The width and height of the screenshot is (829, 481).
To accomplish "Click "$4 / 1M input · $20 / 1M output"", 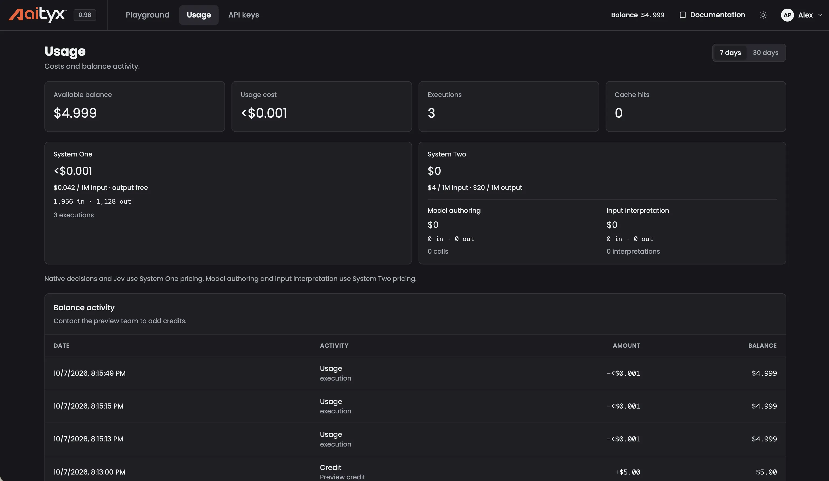I will pos(475,188).
